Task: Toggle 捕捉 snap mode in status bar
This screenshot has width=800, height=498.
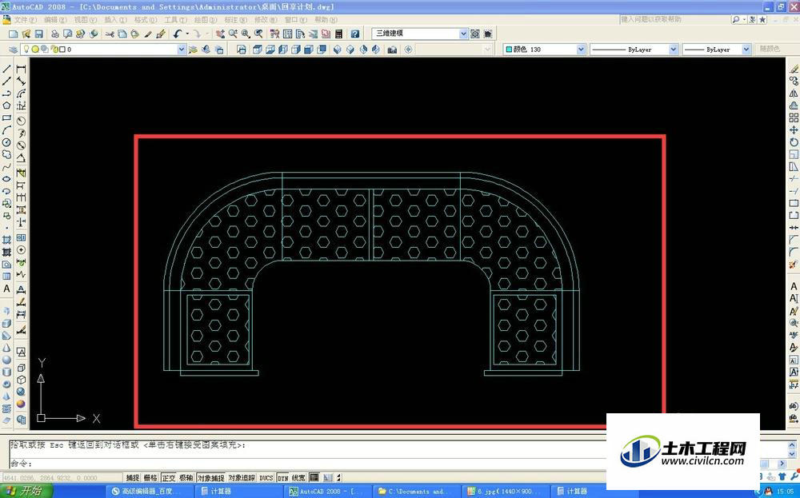Action: pyautogui.click(x=133, y=477)
